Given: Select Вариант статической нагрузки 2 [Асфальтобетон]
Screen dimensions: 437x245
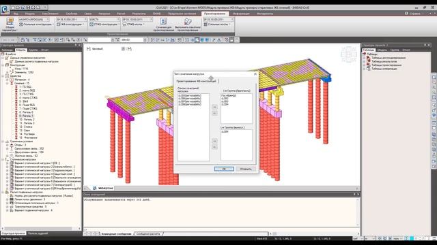Looking at the screenshot, I should (x=45, y=167).
